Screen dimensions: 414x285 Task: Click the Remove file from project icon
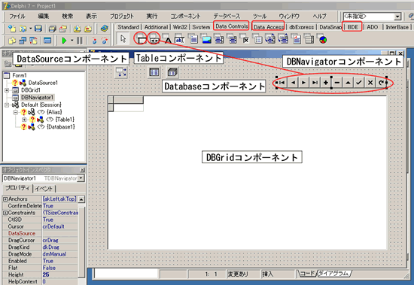(x=88, y=28)
